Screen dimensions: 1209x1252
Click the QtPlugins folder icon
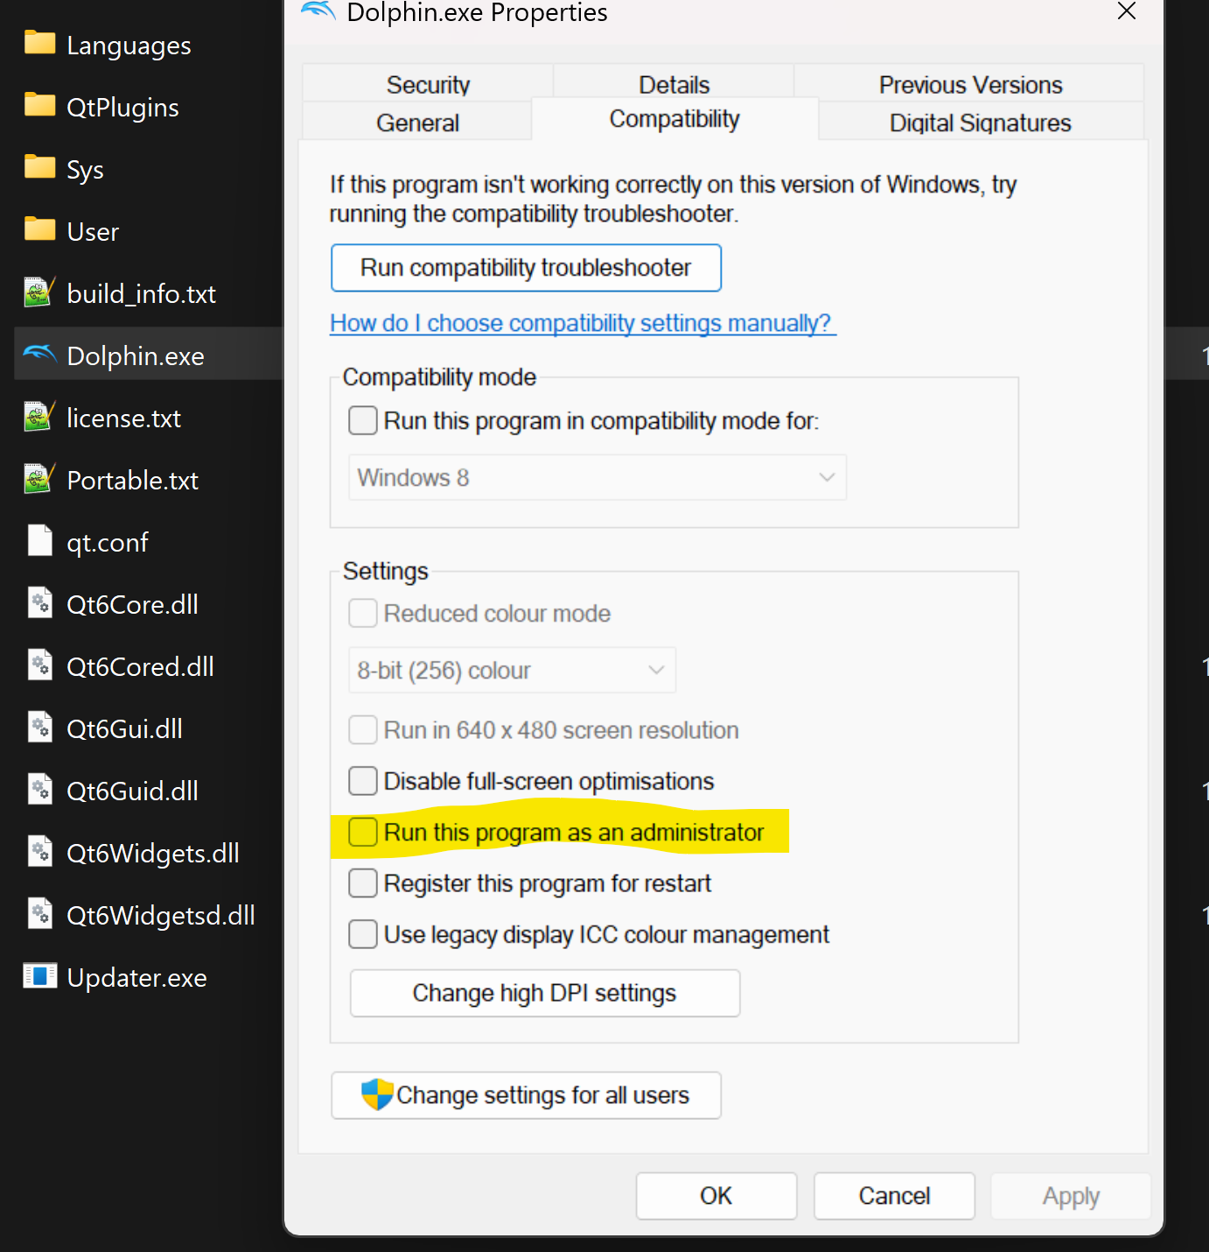[x=39, y=105]
